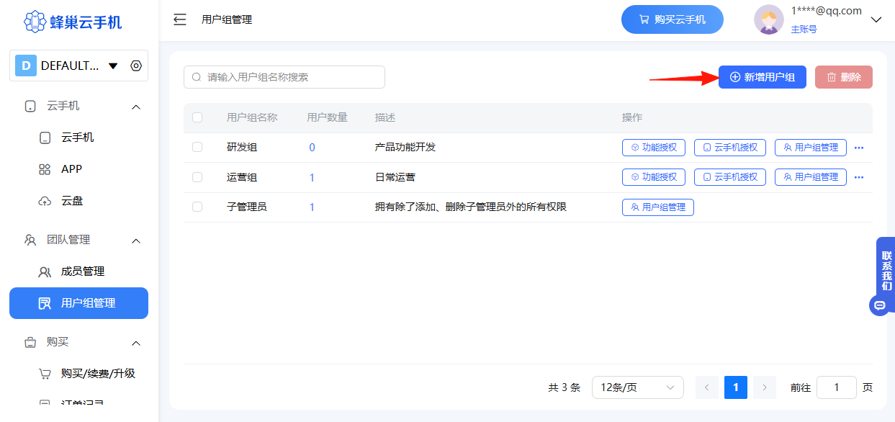Open more options for 运营组 row
The width and height of the screenshot is (895, 422).
858,177
